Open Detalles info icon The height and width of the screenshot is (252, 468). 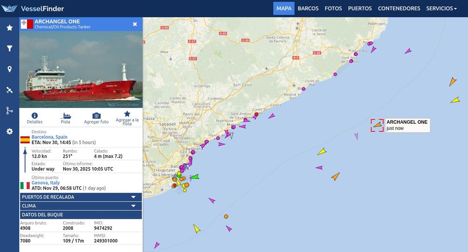(35, 115)
